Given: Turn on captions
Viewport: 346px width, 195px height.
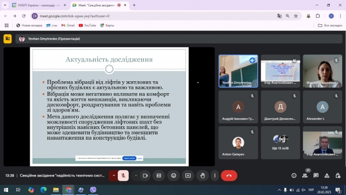Looking at the screenshot, I should pyautogui.click(x=159, y=175).
